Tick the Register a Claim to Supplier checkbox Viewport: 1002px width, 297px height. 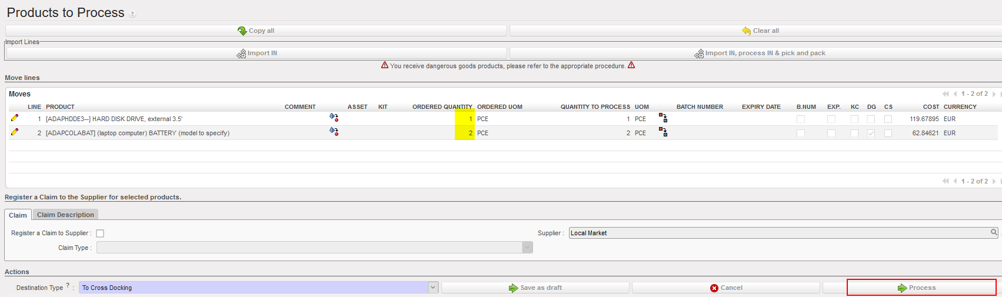pyautogui.click(x=100, y=233)
